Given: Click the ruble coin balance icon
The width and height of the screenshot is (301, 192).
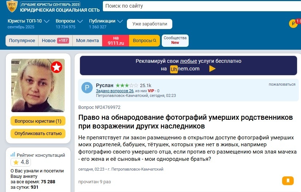Looking at the screenshot, I should click(293, 24).
